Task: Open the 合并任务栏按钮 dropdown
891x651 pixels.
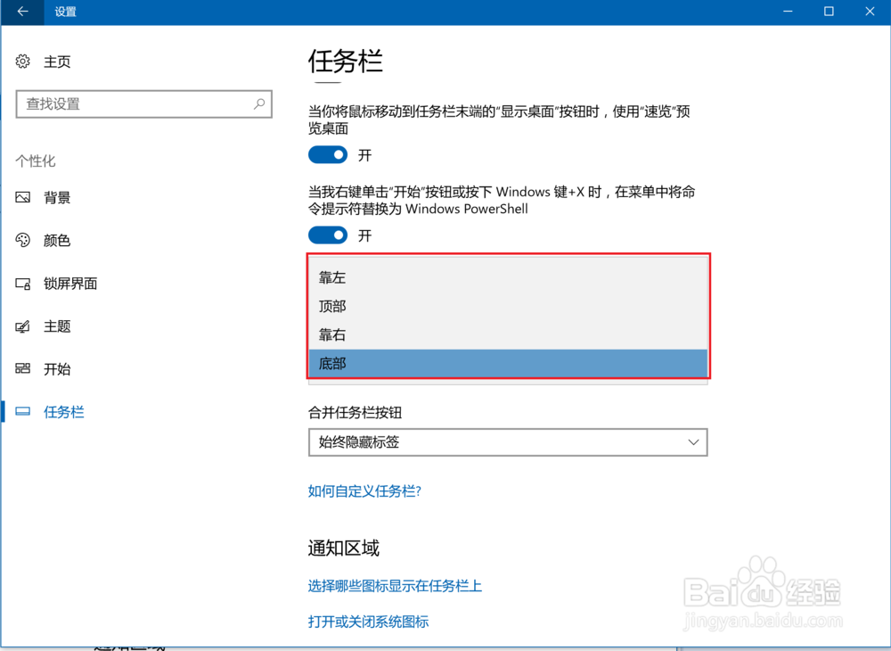Action: 508,442
